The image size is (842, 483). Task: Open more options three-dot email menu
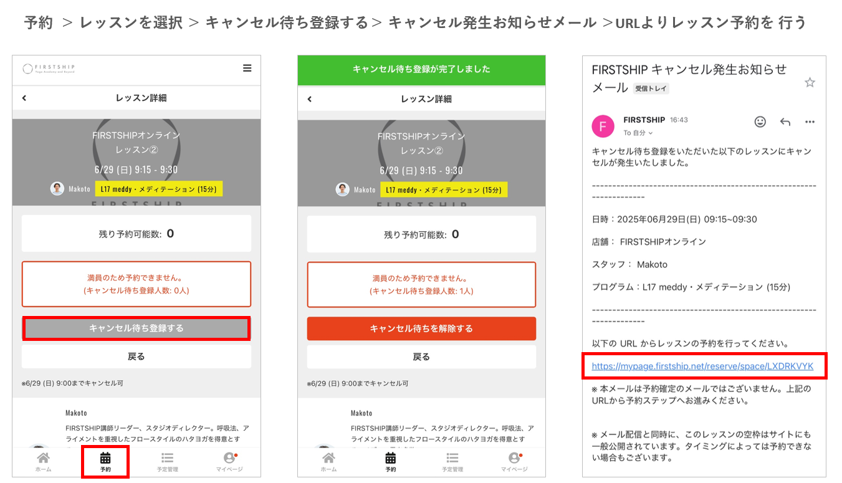(x=810, y=122)
